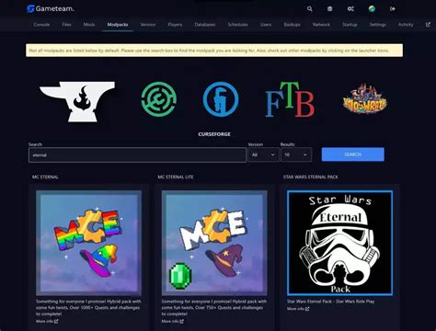Choose the green Modrinth launcher icon
The height and width of the screenshot is (331, 436).
tap(159, 99)
